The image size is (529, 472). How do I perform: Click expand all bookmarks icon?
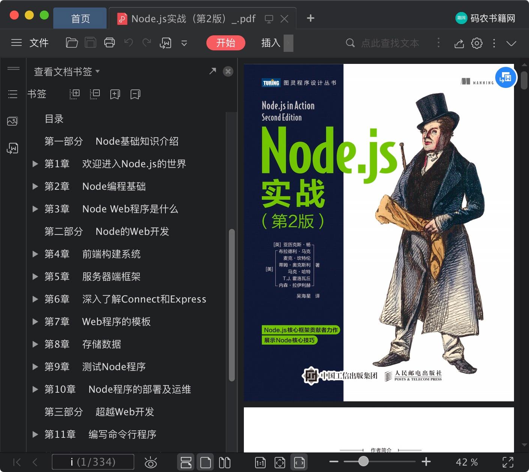75,94
